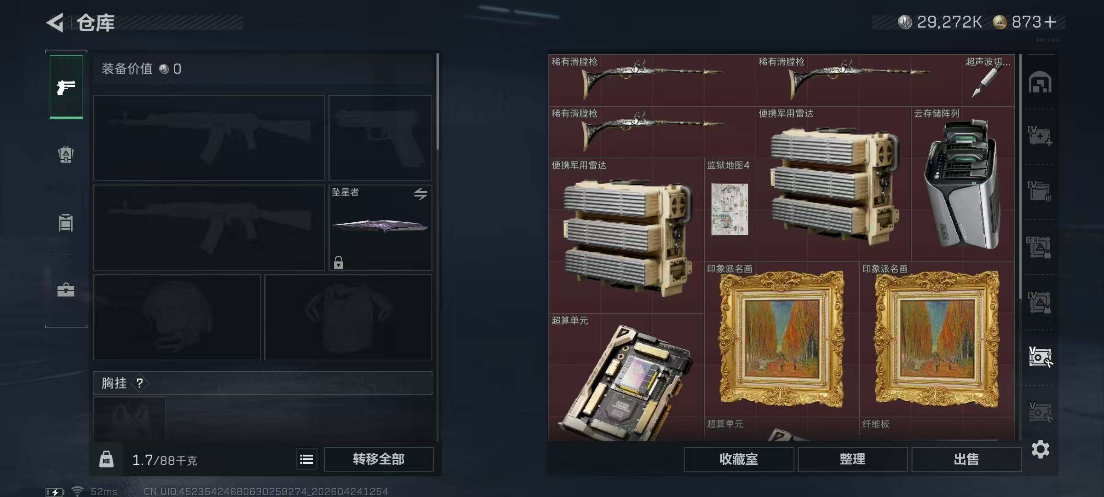Open the 收藏室 collection room
The width and height of the screenshot is (1104, 497).
pyautogui.click(x=739, y=459)
